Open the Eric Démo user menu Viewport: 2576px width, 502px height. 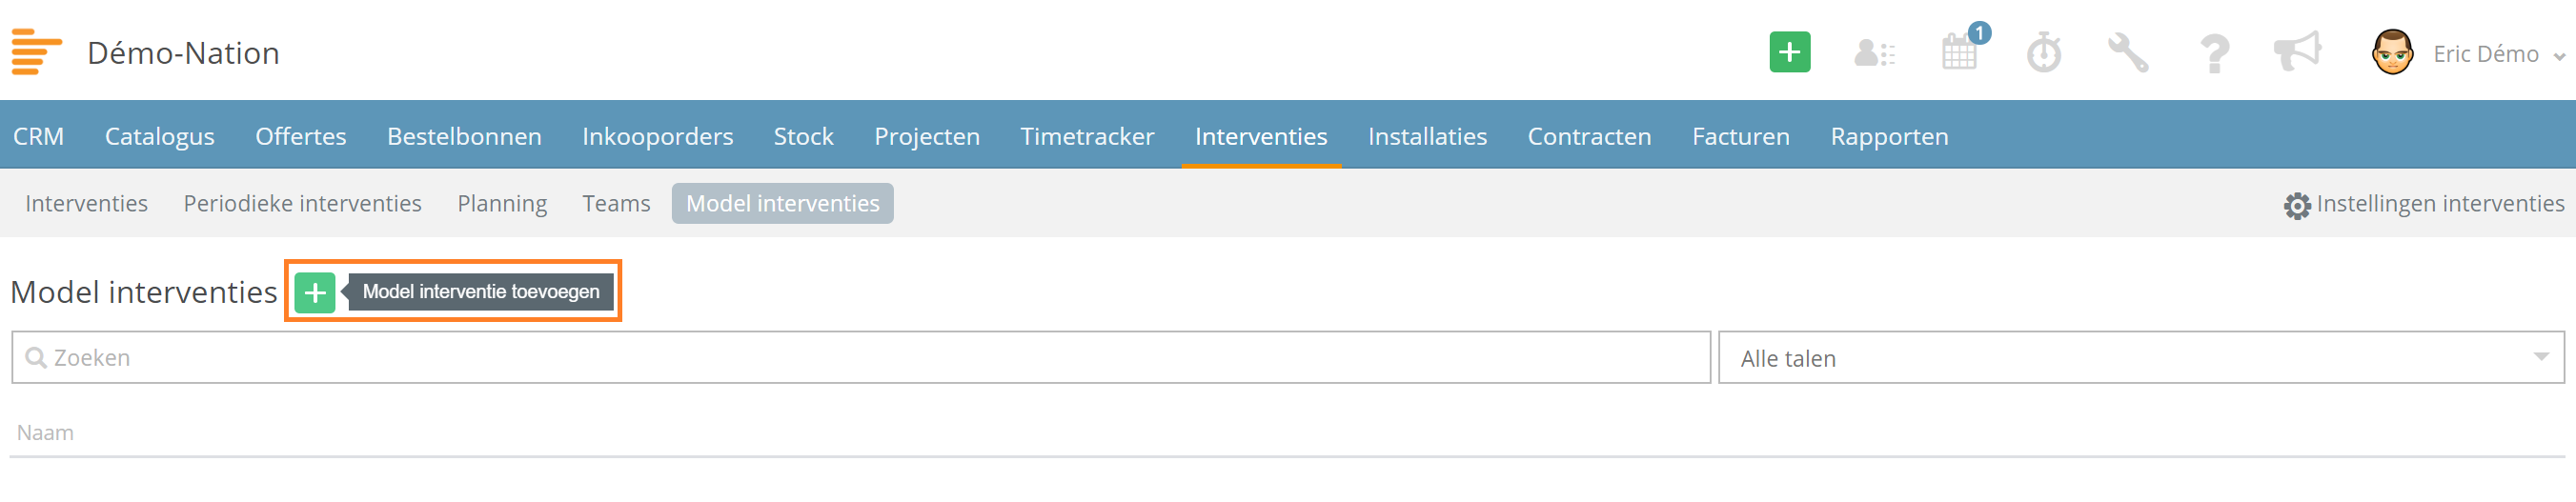click(2496, 54)
